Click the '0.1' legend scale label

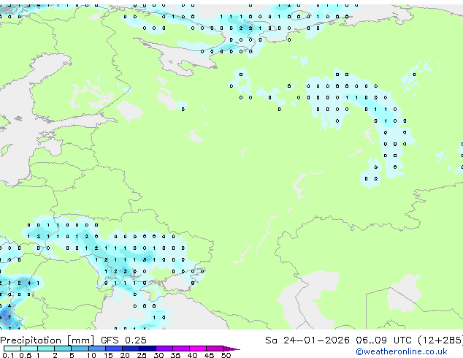point(8,355)
